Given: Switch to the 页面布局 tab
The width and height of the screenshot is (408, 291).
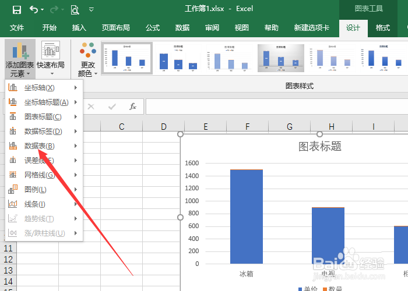Looking at the screenshot, I should click(x=115, y=27).
